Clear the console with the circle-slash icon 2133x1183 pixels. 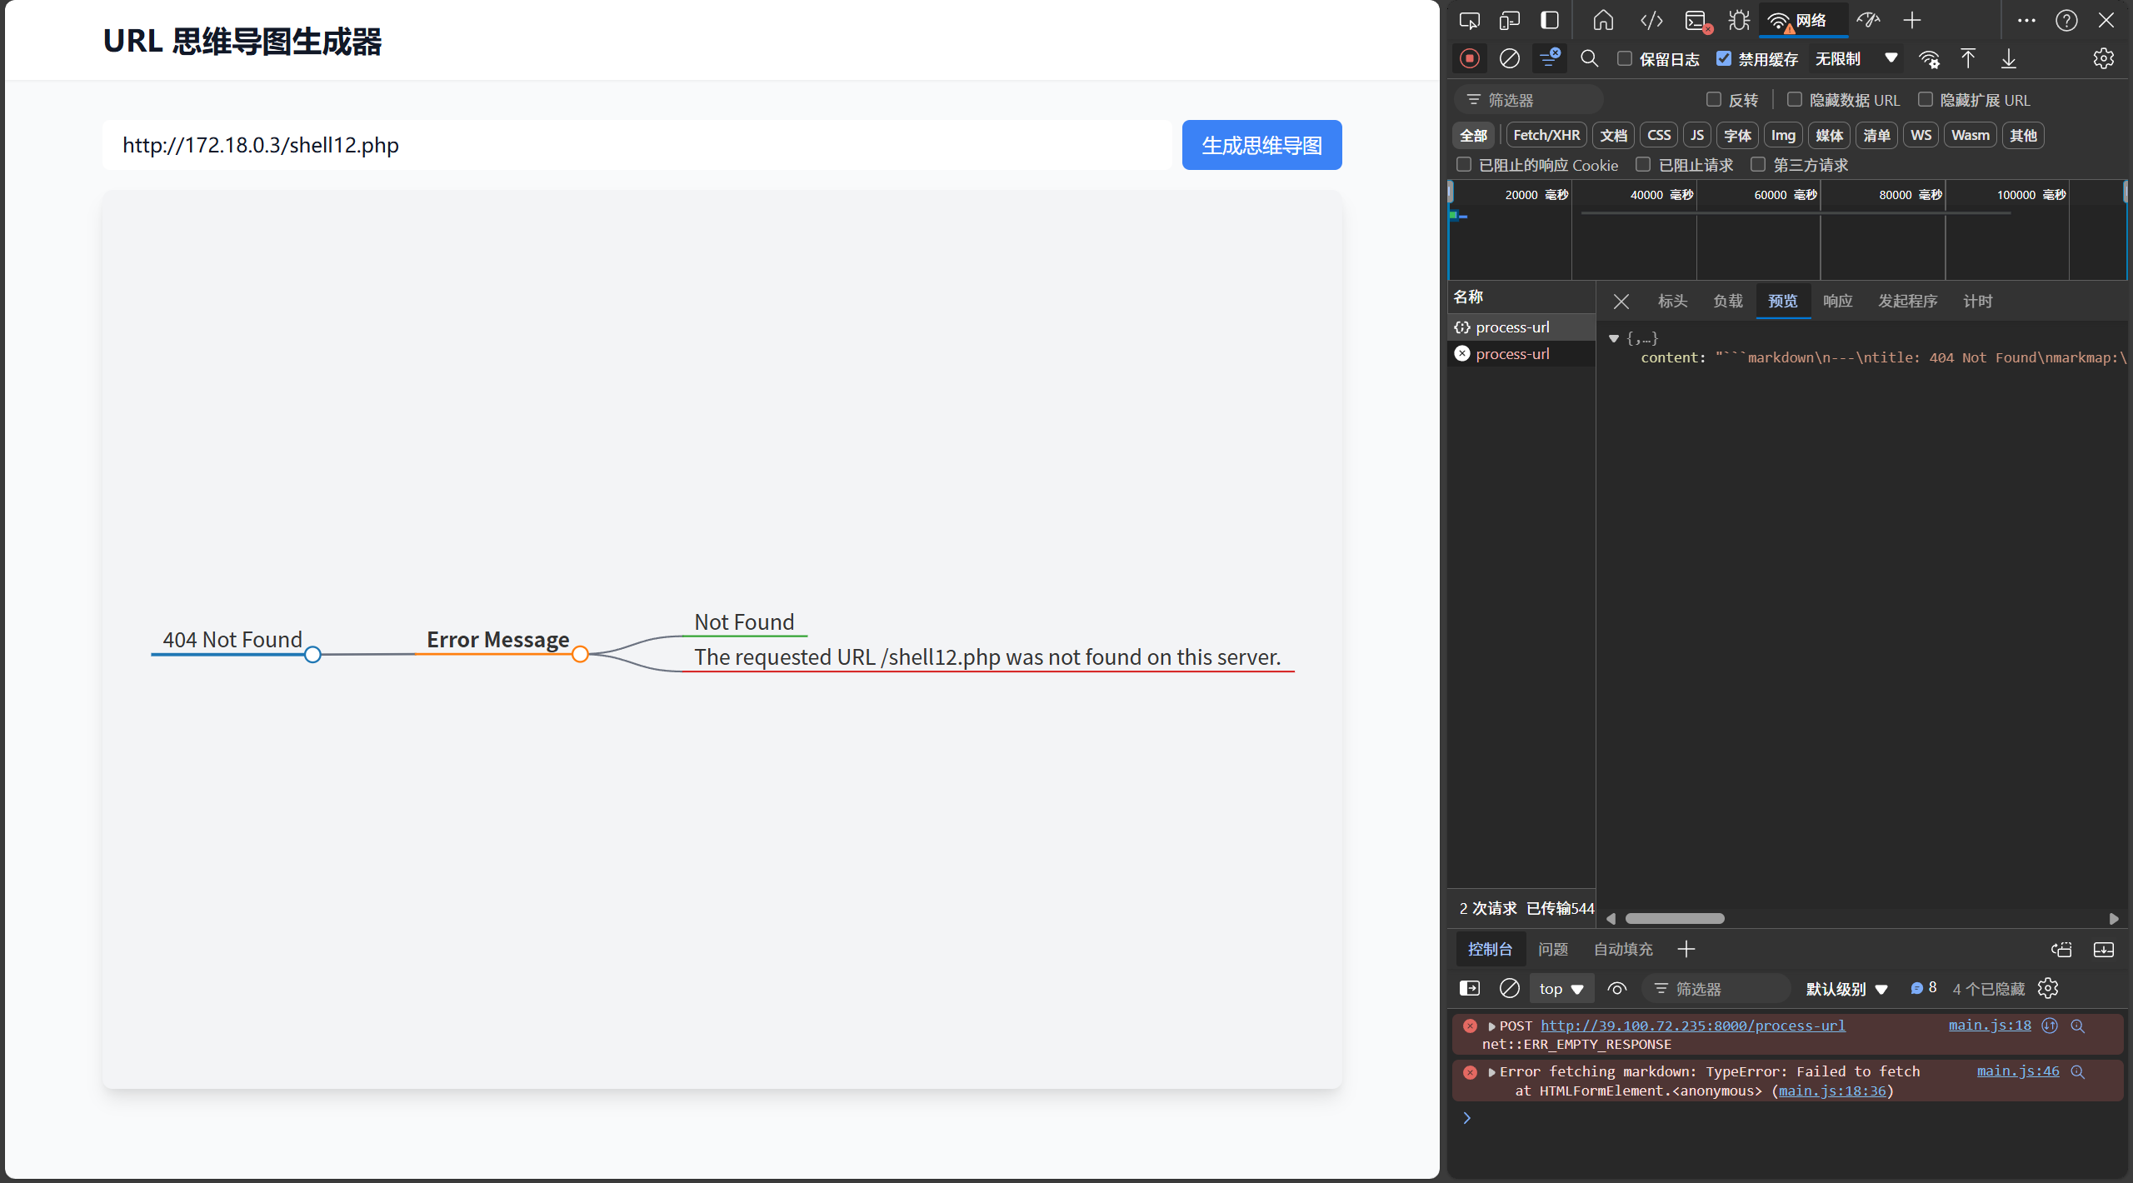1510,988
